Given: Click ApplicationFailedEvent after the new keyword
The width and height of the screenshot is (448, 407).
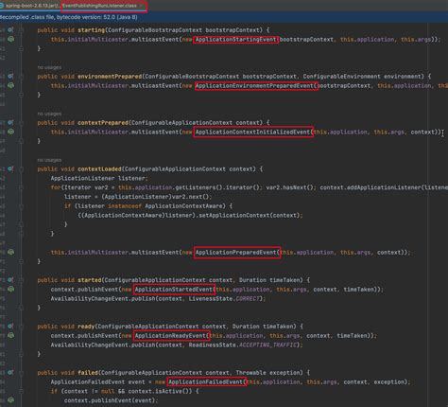Looking at the screenshot, I should (x=206, y=382).
